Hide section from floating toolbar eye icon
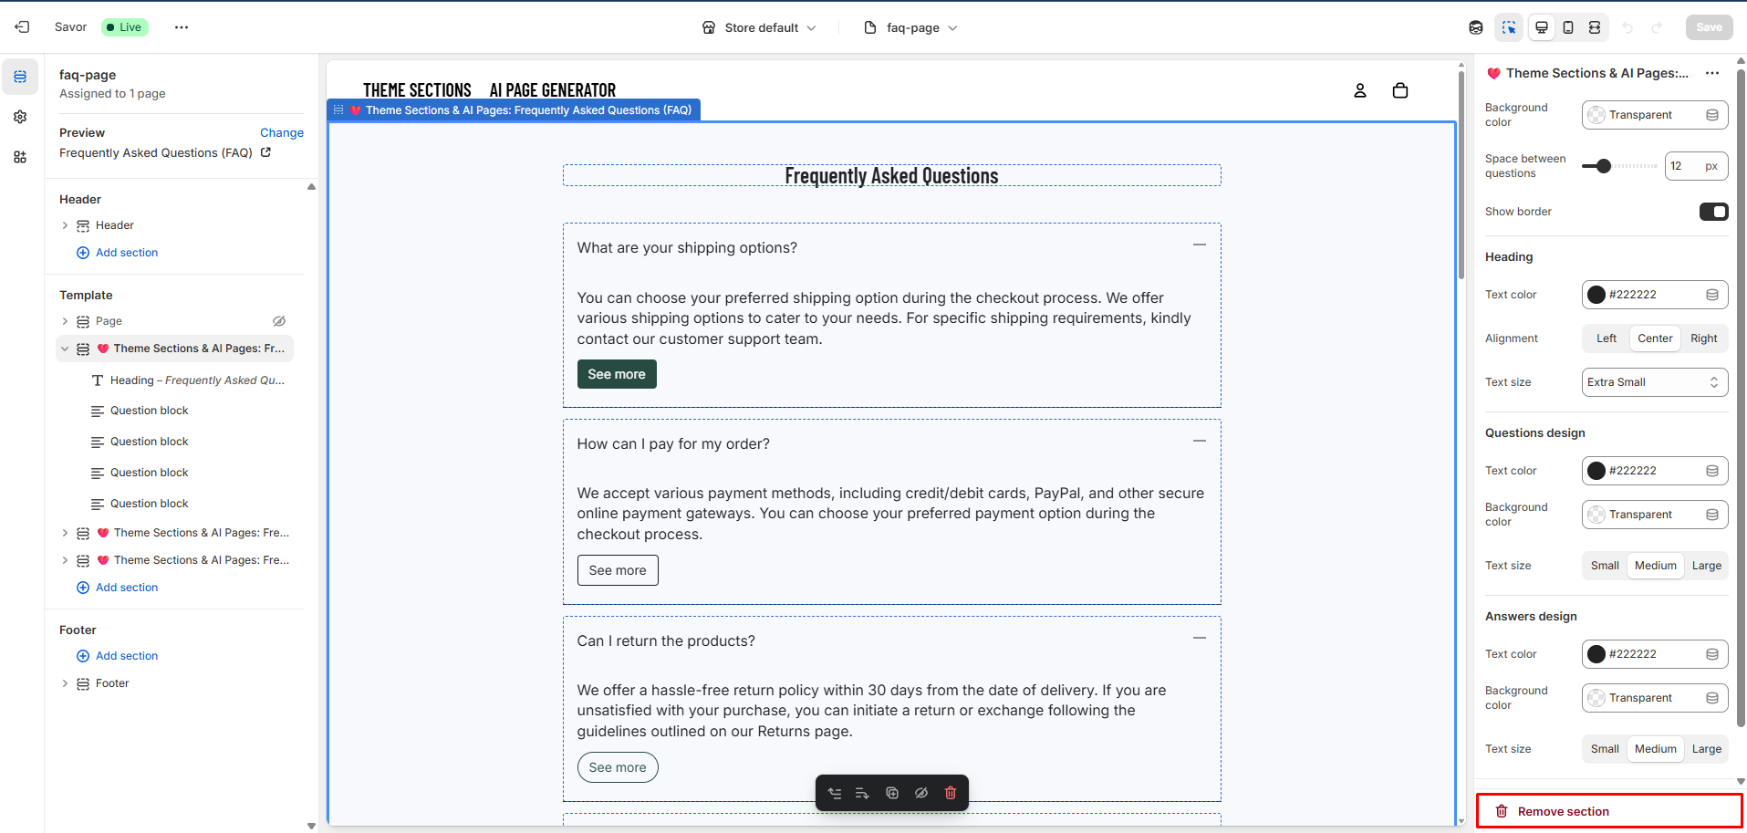This screenshot has width=1747, height=833. tap(921, 793)
